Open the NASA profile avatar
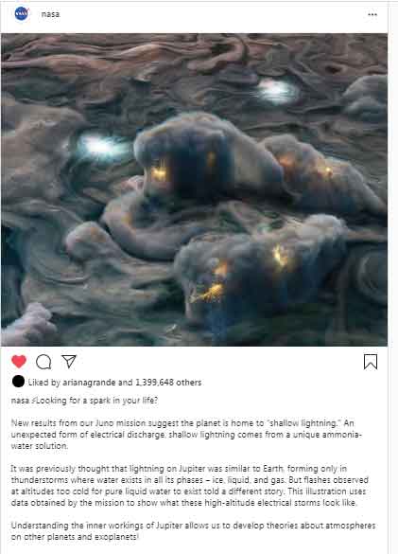The height and width of the screenshot is (554, 398). [22, 14]
